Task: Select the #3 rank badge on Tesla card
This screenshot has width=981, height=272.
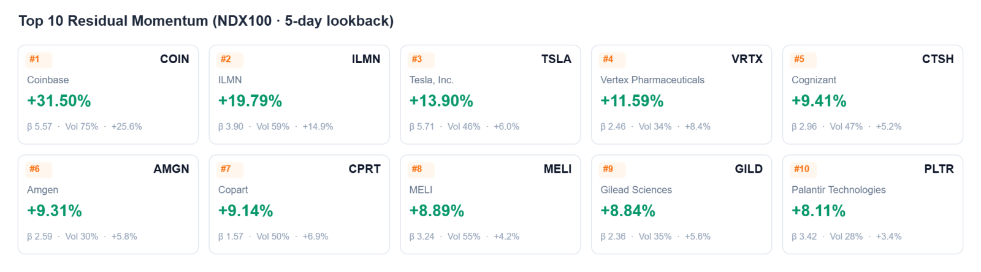Action: 422,59
